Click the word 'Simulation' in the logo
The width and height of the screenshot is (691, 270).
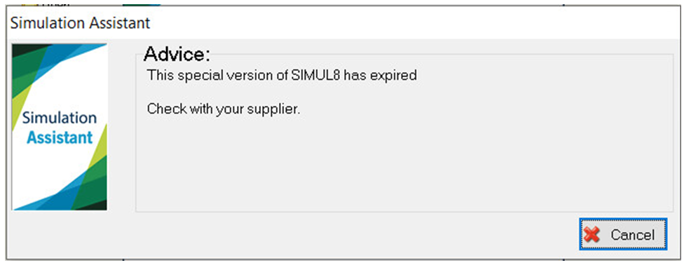60,118
